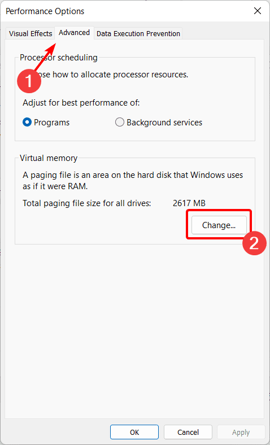Switch to the Visual Effects tab
This screenshot has width=270, height=445.
[31, 33]
